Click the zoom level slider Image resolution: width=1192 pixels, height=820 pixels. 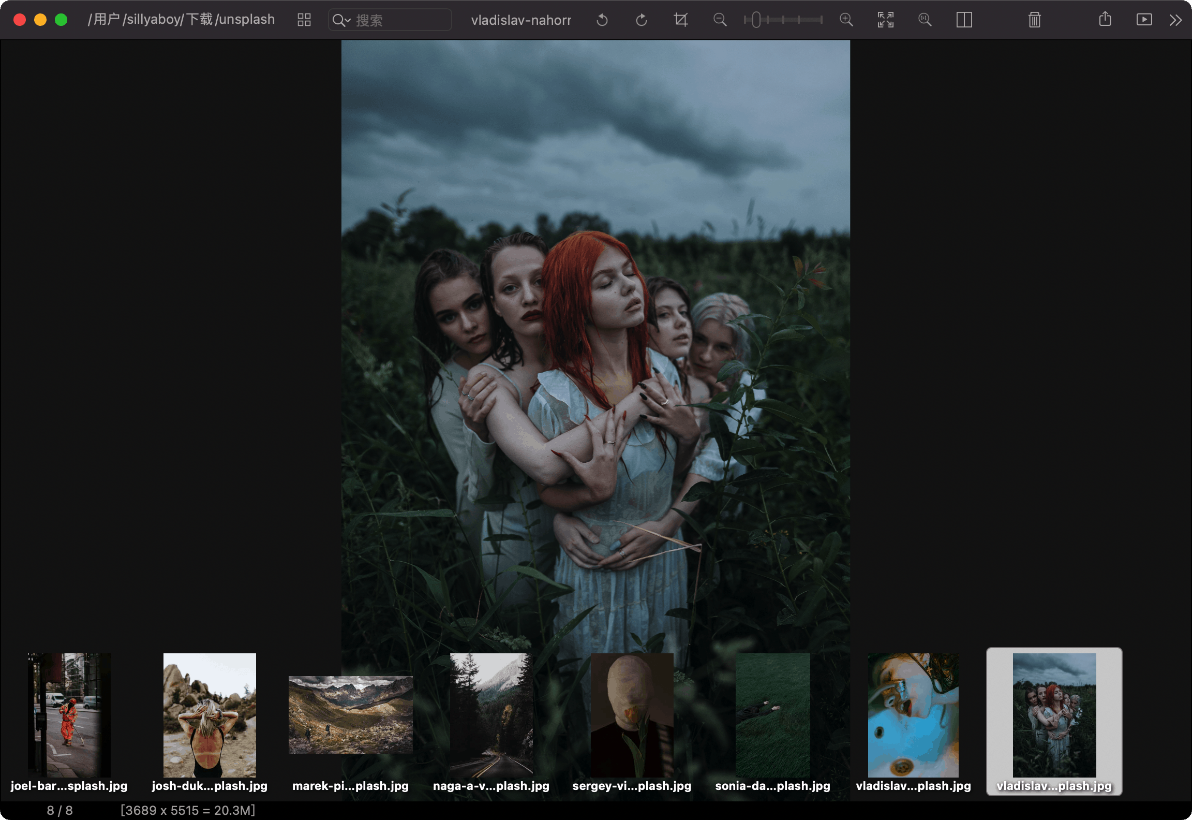783,20
